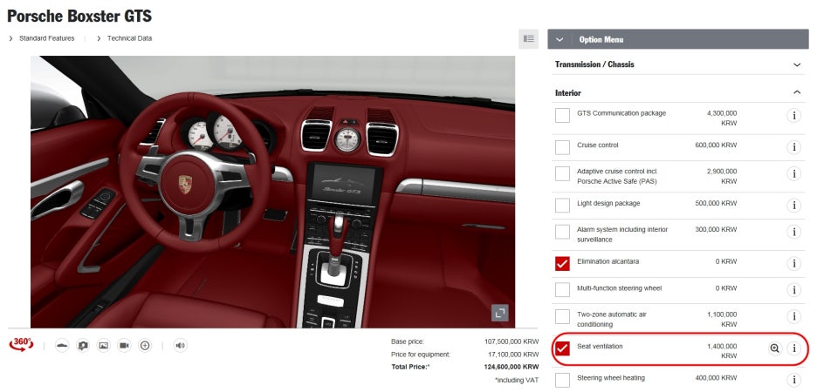Show info for Cruise control

pyautogui.click(x=793, y=147)
